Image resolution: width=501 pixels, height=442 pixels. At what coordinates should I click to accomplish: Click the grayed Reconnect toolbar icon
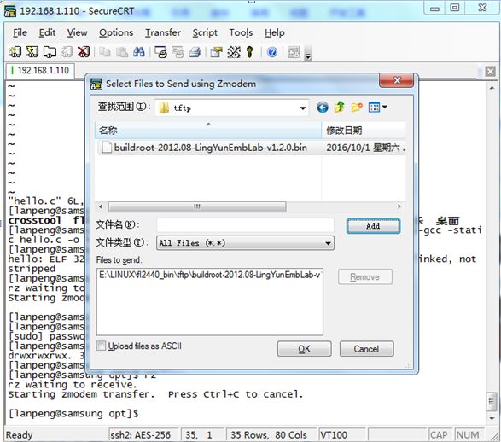point(67,51)
